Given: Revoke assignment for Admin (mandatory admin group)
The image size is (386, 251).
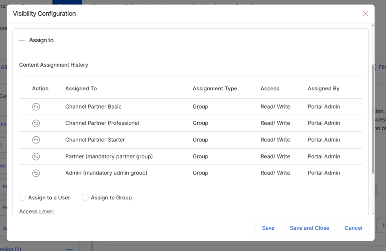Looking at the screenshot, I should tap(36, 173).
